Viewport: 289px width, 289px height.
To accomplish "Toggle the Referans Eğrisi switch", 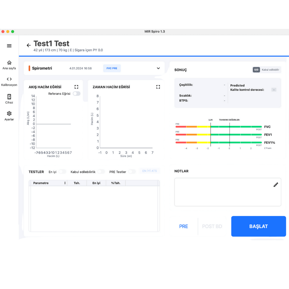I will coord(77,94).
